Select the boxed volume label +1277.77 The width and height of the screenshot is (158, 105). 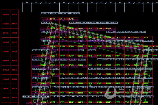pyautogui.click(x=64, y=78)
